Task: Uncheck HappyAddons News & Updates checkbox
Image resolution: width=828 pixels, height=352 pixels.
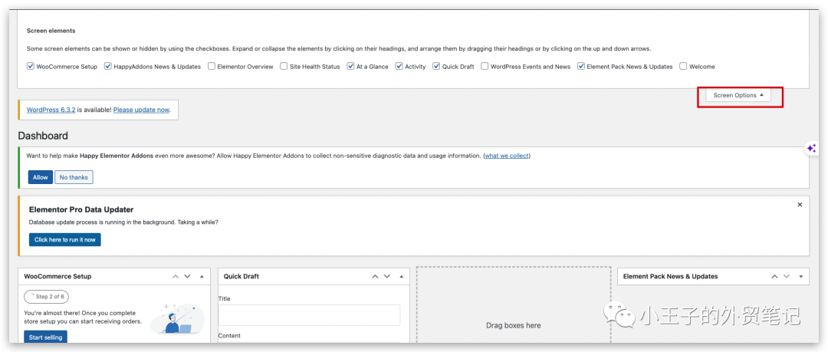Action: (x=108, y=67)
